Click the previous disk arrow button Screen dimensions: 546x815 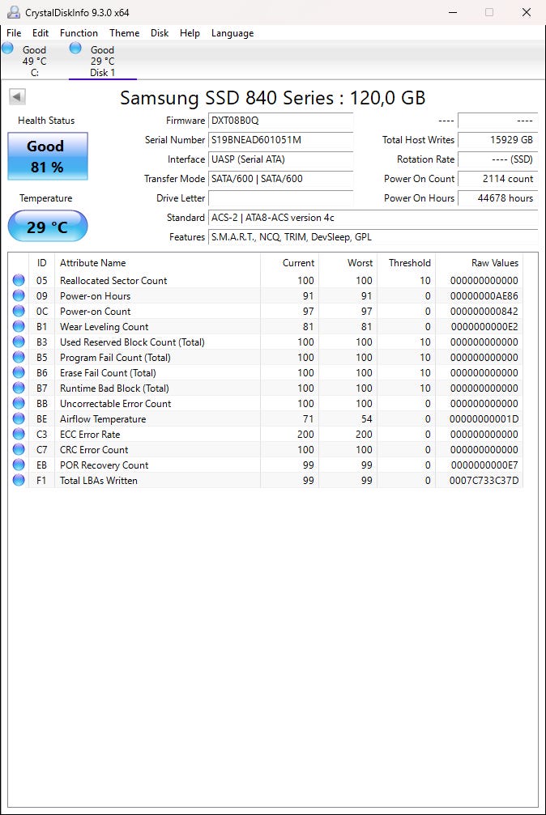click(17, 96)
